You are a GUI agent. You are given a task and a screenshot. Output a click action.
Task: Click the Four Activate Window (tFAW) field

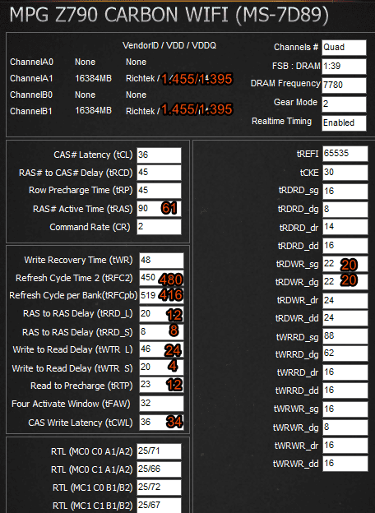[x=161, y=404]
